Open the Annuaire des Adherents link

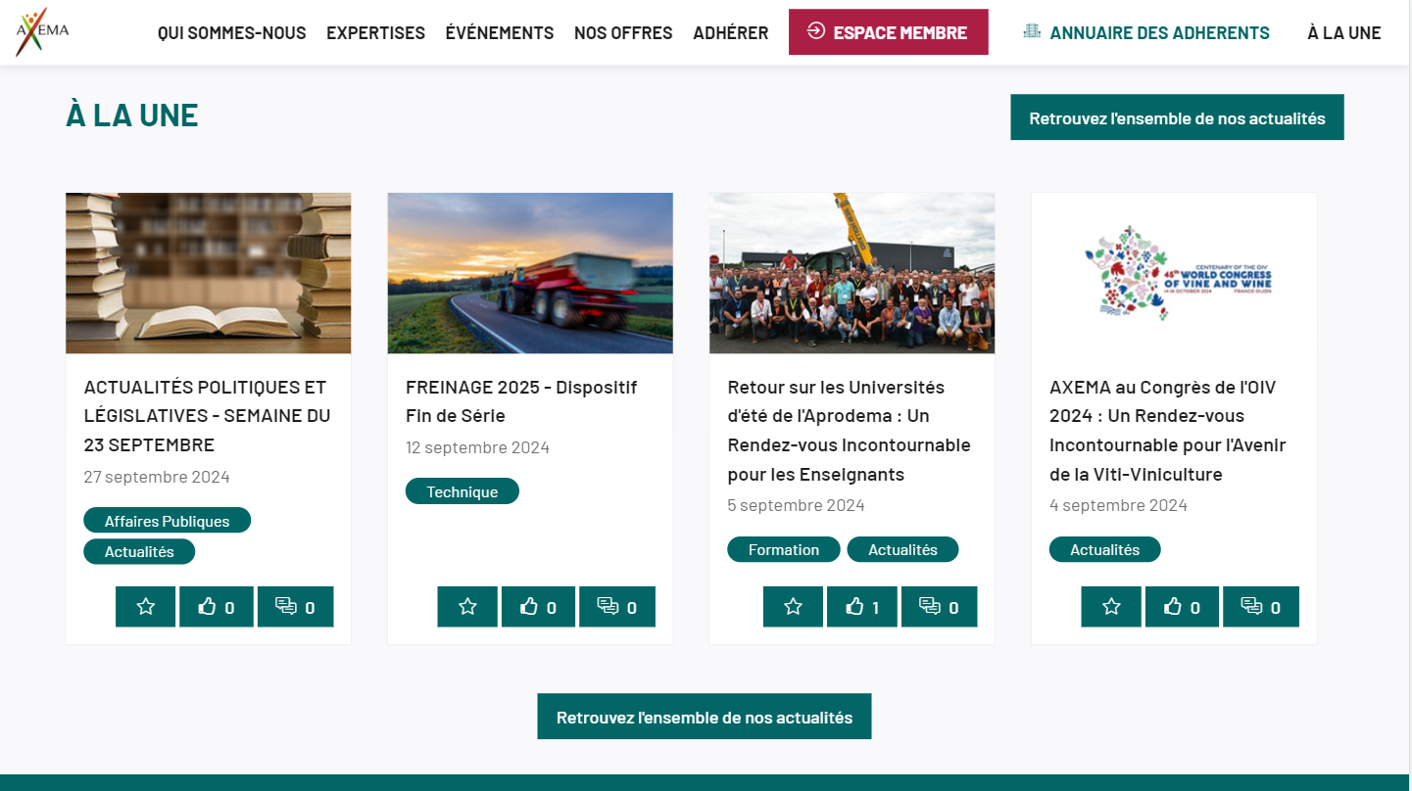1145,32
